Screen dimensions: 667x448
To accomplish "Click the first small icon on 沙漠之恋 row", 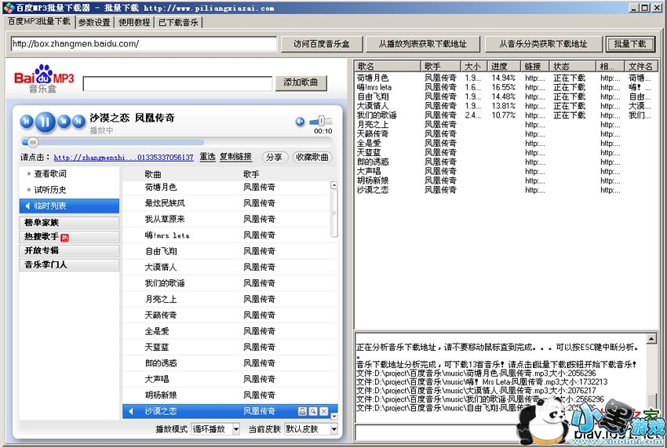I will (x=302, y=411).
